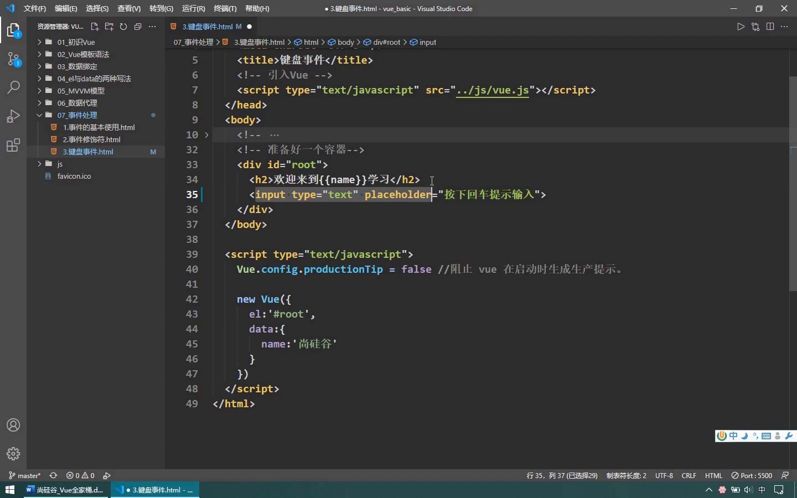Open 1.事件的基本使用.html file
The height and width of the screenshot is (498, 797).
coord(99,127)
